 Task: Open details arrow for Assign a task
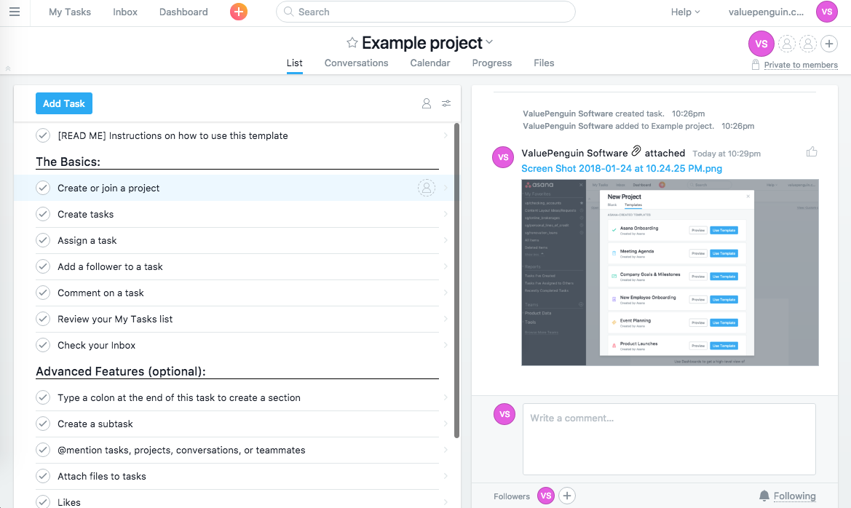446,240
